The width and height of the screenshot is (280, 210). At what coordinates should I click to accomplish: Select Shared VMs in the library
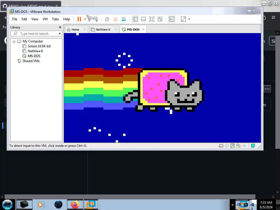31,61
